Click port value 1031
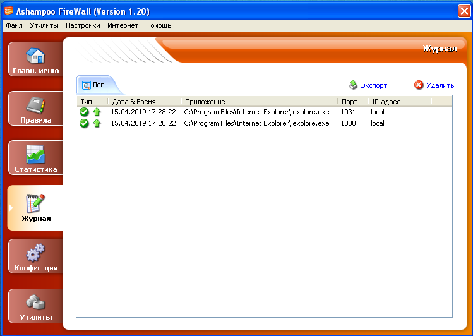This screenshot has width=473, height=336. (348, 112)
